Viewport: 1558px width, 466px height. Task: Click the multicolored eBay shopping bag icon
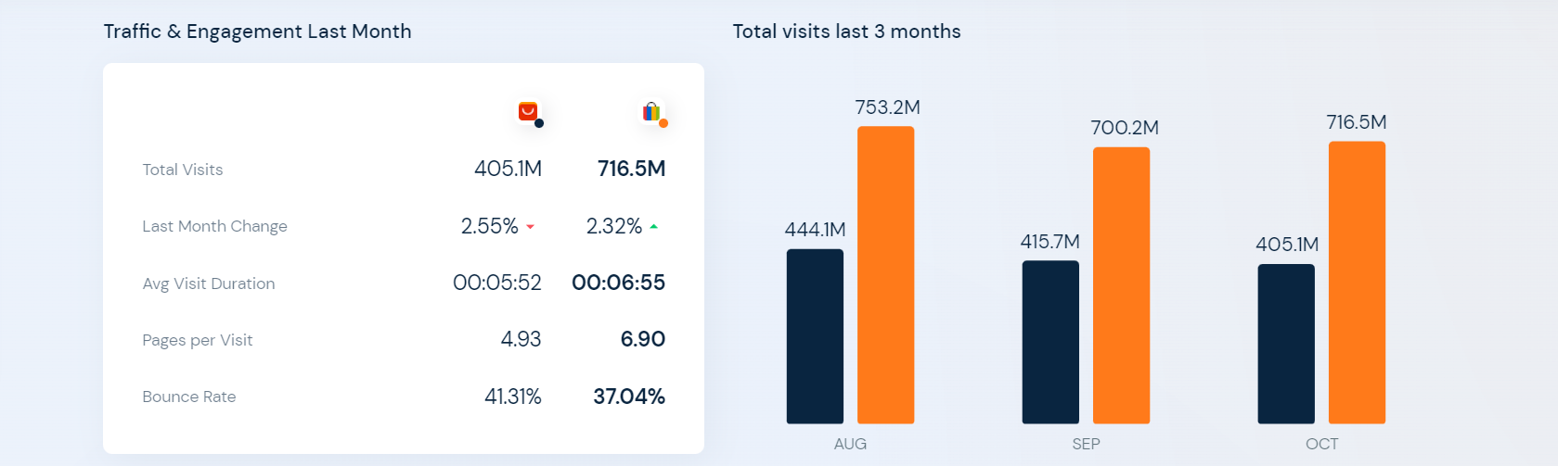[651, 111]
